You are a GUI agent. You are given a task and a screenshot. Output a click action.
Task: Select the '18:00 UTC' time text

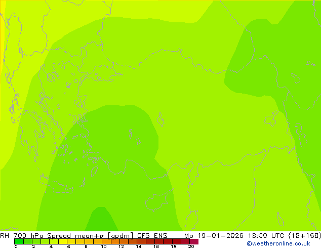click(266, 235)
